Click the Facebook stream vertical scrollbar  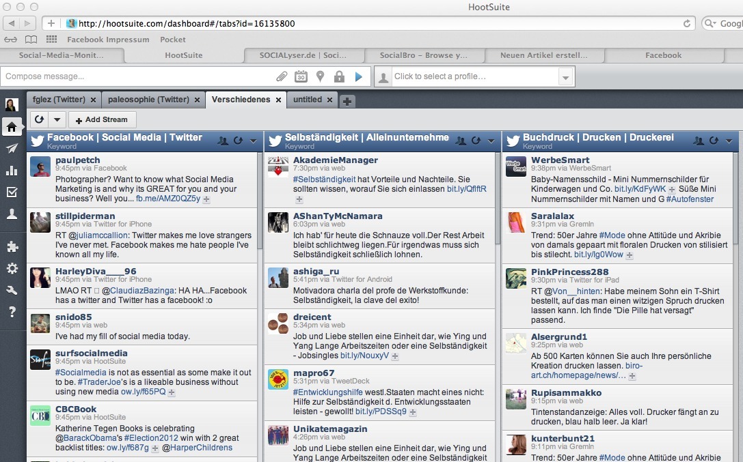[260, 205]
